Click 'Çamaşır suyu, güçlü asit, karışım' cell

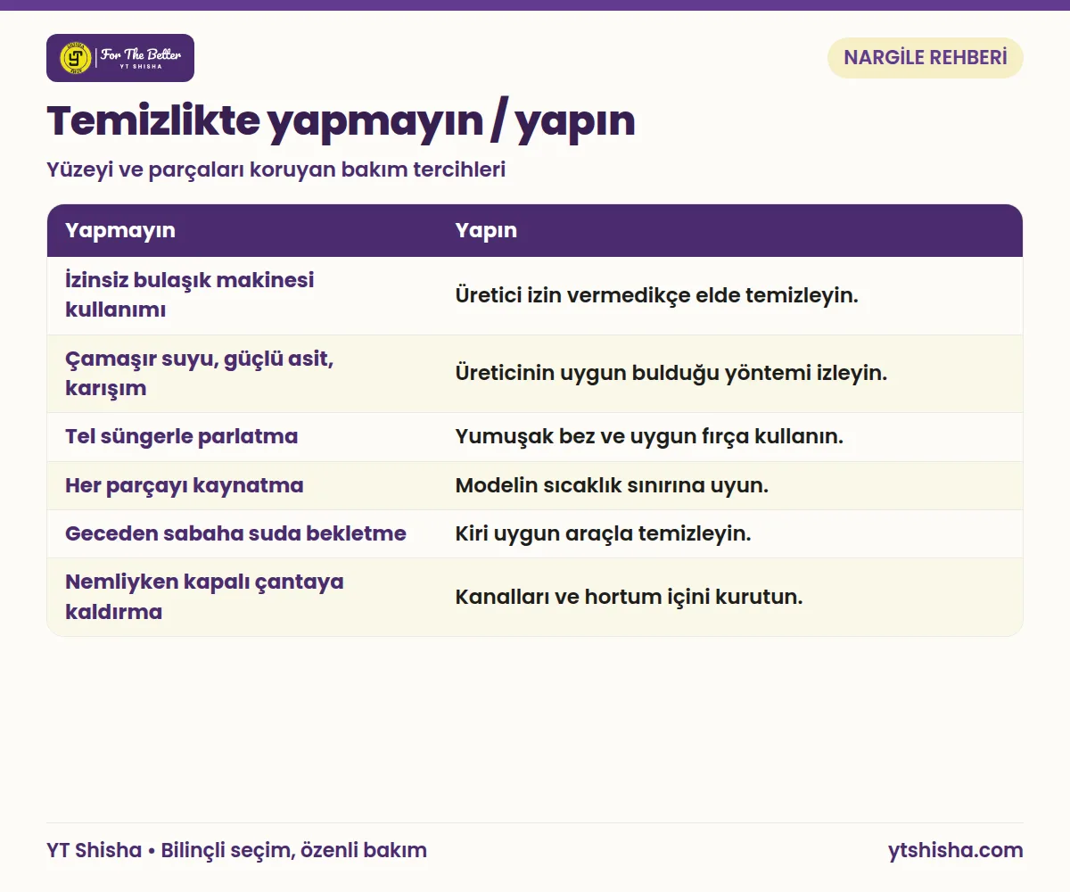[x=243, y=373]
